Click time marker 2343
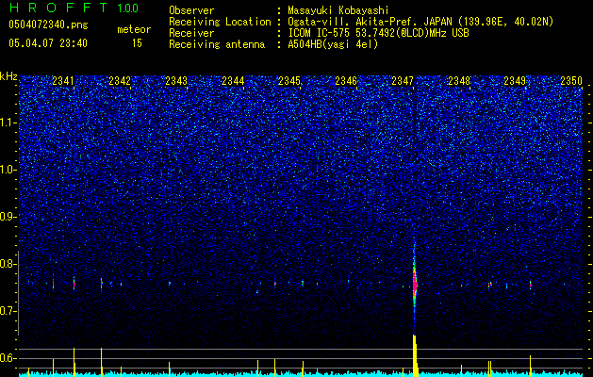593x377 pixels. coord(176,80)
